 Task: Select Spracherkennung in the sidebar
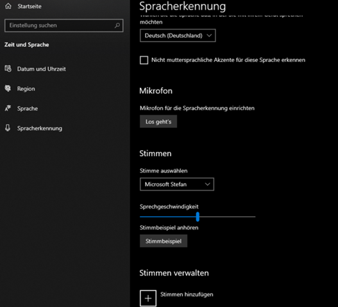click(40, 129)
